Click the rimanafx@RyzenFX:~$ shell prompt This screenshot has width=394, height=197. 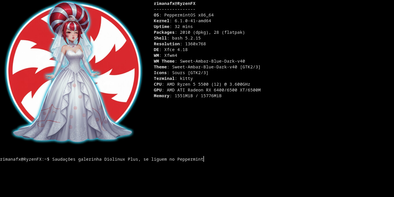pos(25,159)
